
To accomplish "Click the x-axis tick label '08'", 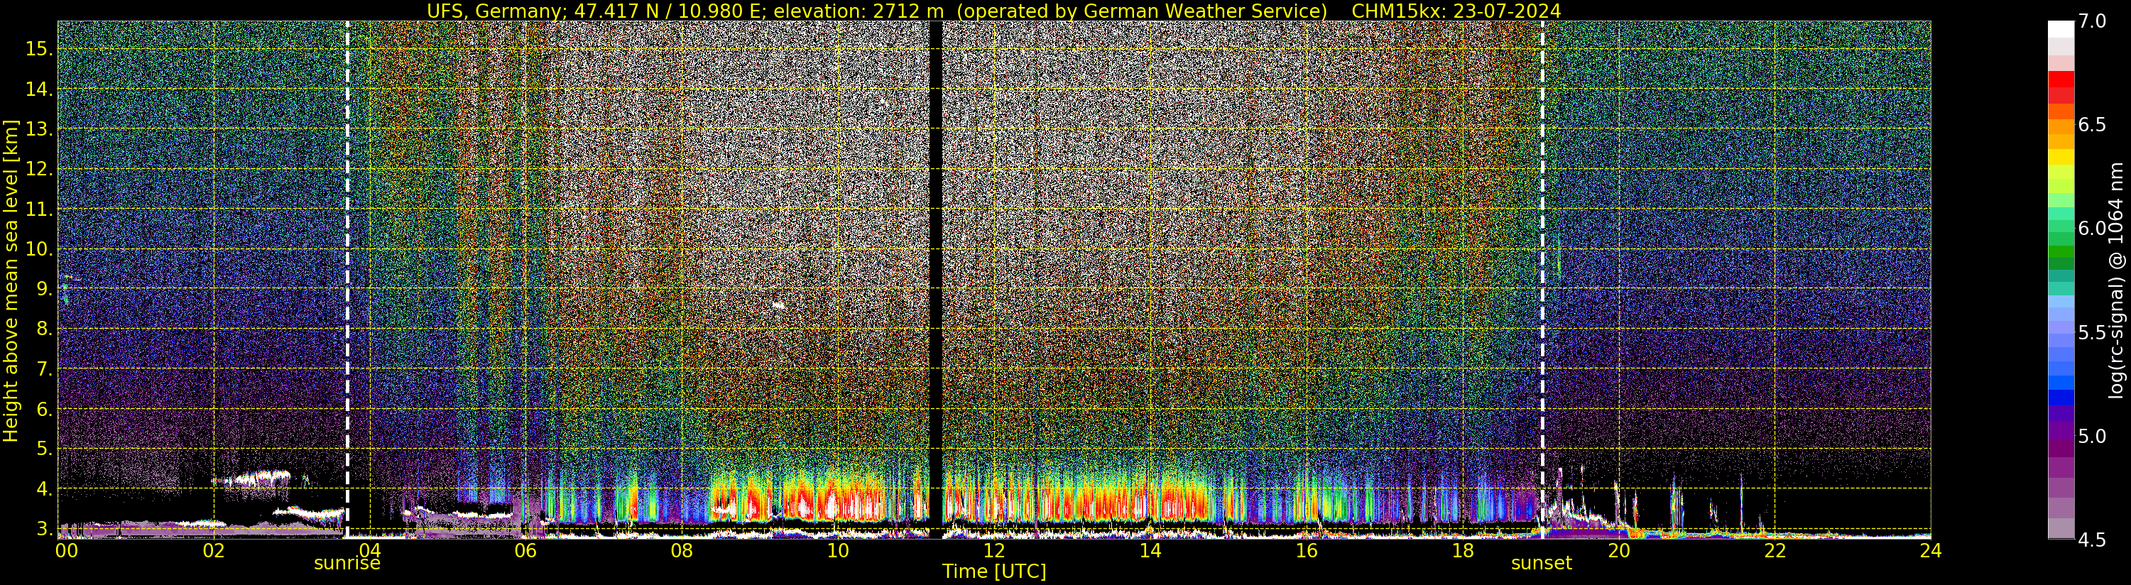I will tap(682, 551).
